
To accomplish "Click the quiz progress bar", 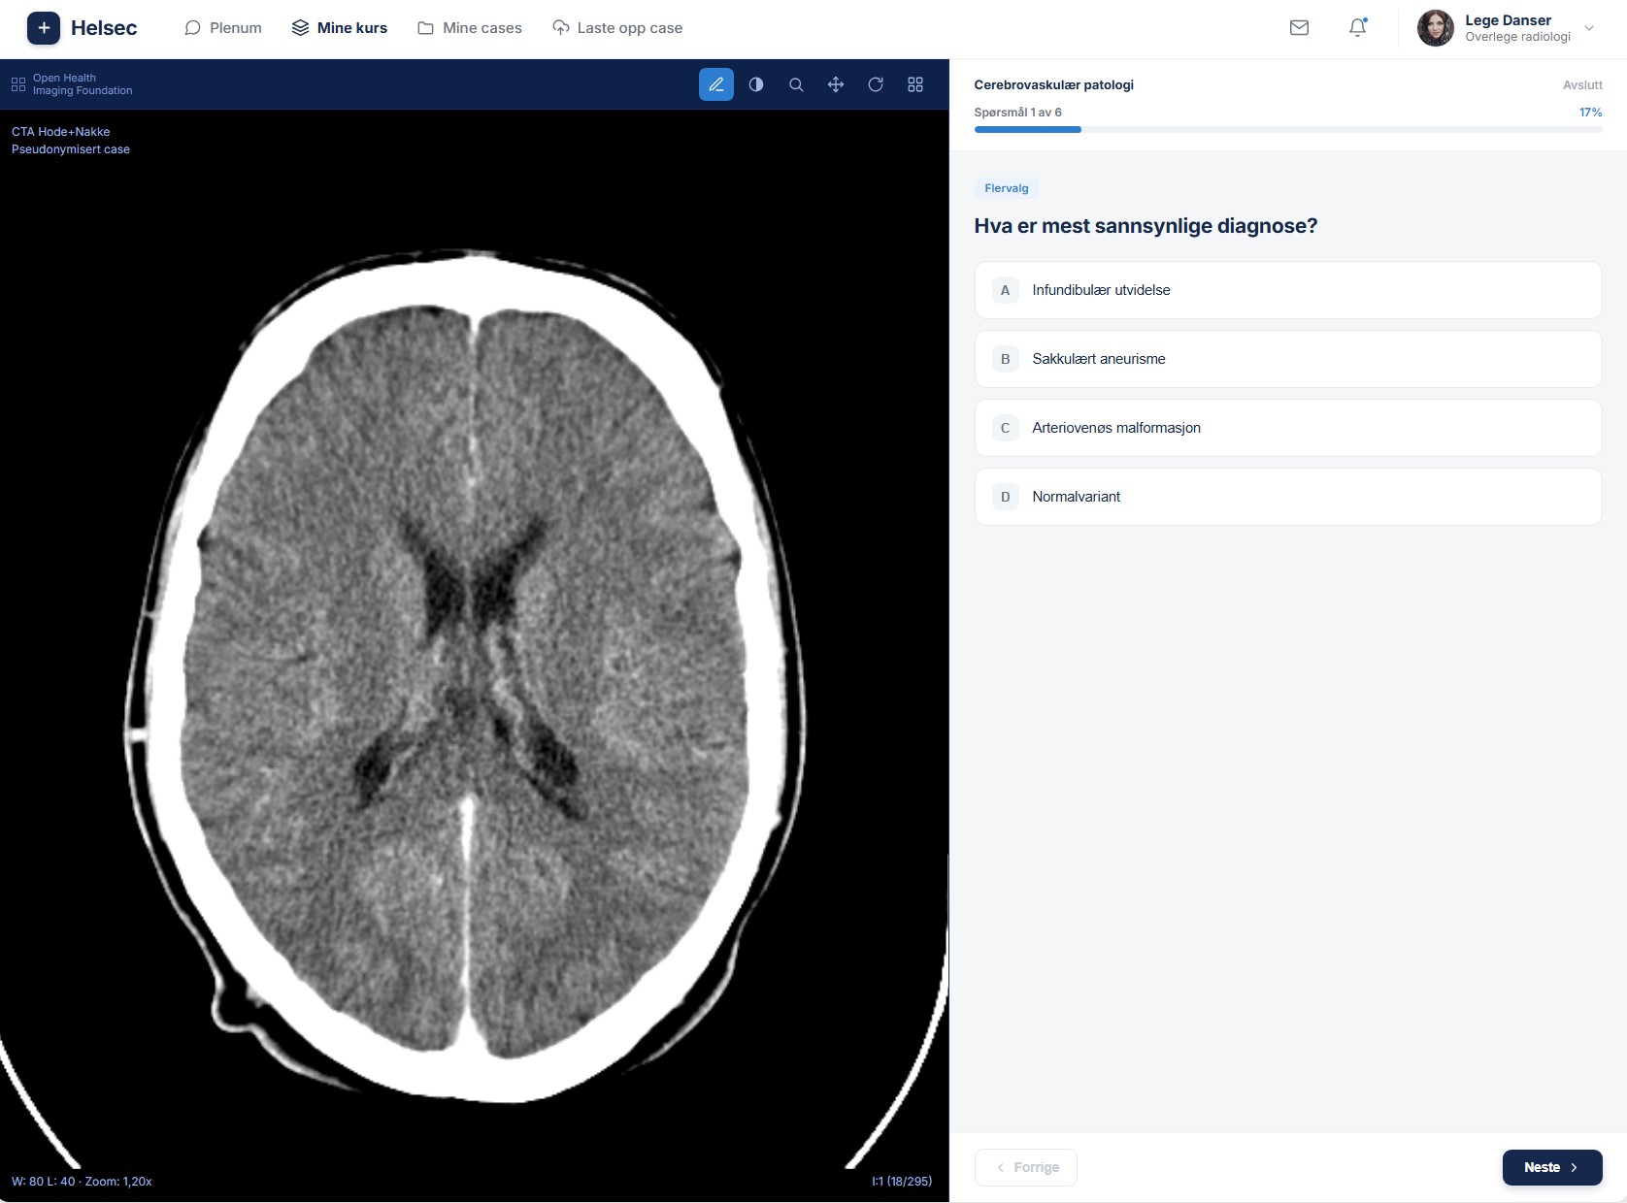I will [x=1288, y=129].
